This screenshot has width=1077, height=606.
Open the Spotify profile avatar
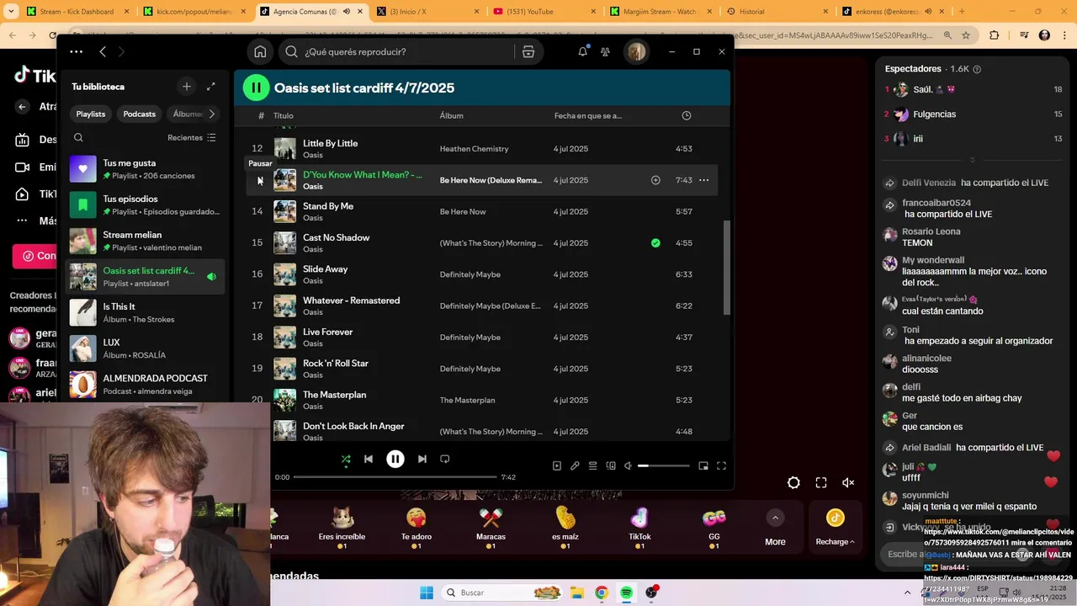click(636, 51)
